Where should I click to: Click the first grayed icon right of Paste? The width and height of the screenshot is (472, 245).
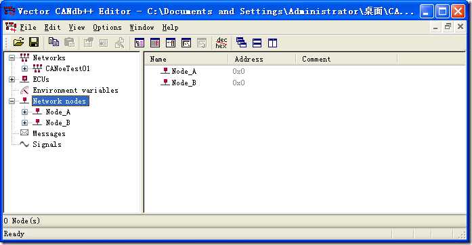coord(88,43)
